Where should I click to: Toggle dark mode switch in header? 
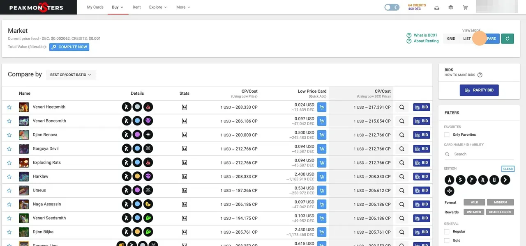(392, 7)
